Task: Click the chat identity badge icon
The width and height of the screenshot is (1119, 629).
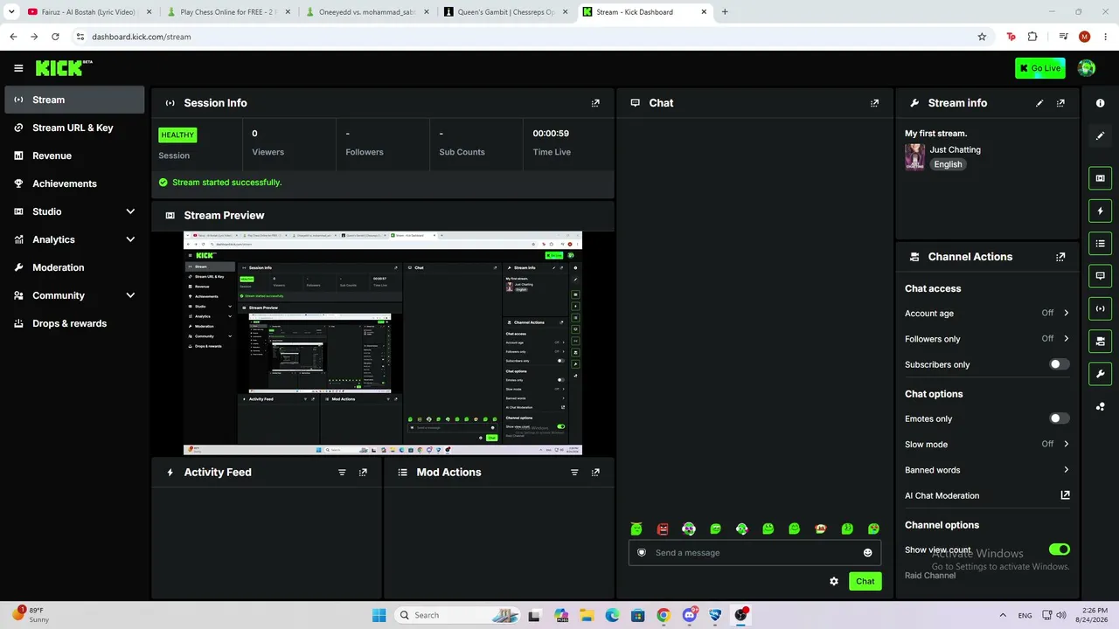Action: 642,553
